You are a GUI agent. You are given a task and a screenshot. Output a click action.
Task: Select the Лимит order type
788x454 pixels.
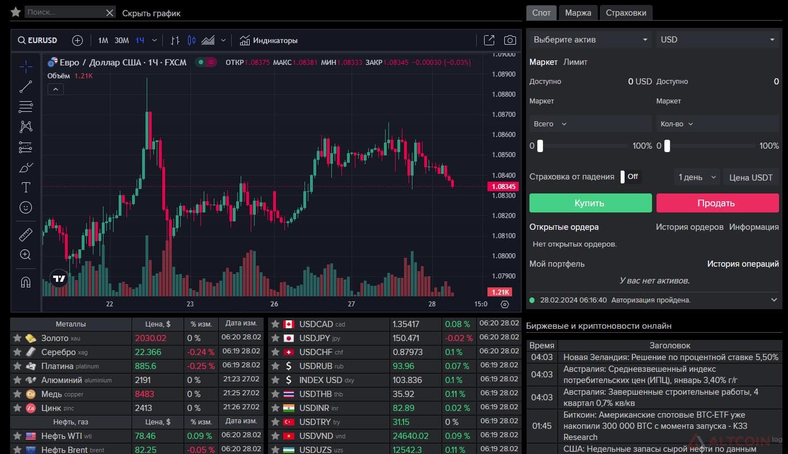575,62
